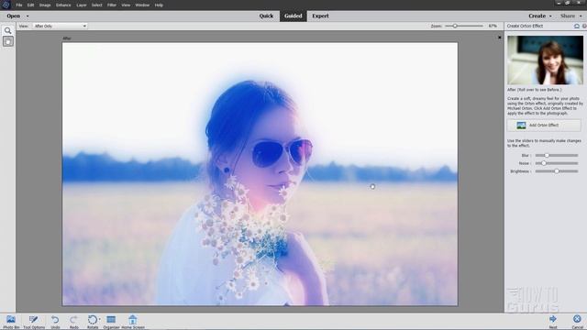
Task: Switch to Expert mode tab
Action: click(320, 16)
